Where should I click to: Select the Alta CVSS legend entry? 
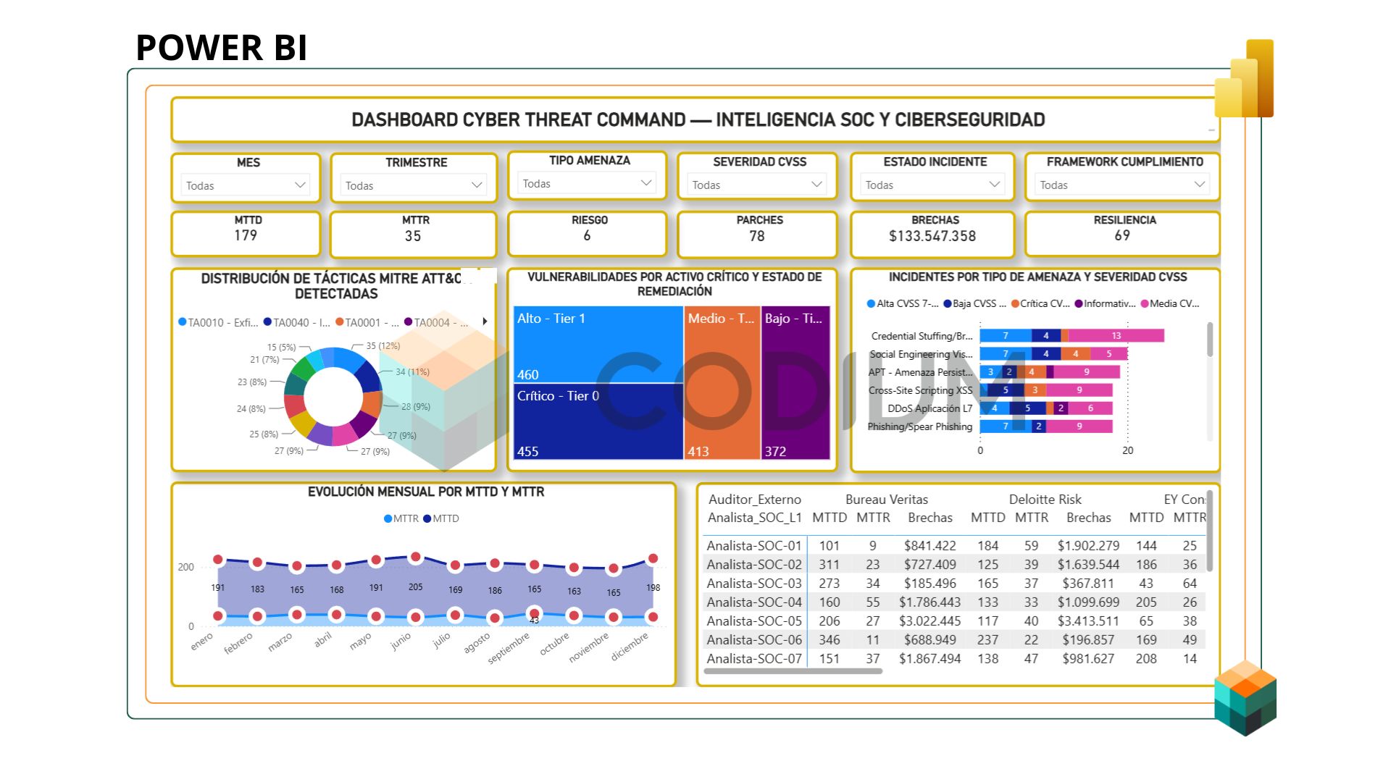pos(903,303)
